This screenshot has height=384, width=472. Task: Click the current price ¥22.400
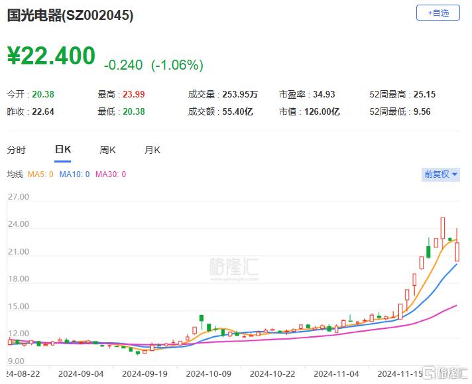[51, 56]
